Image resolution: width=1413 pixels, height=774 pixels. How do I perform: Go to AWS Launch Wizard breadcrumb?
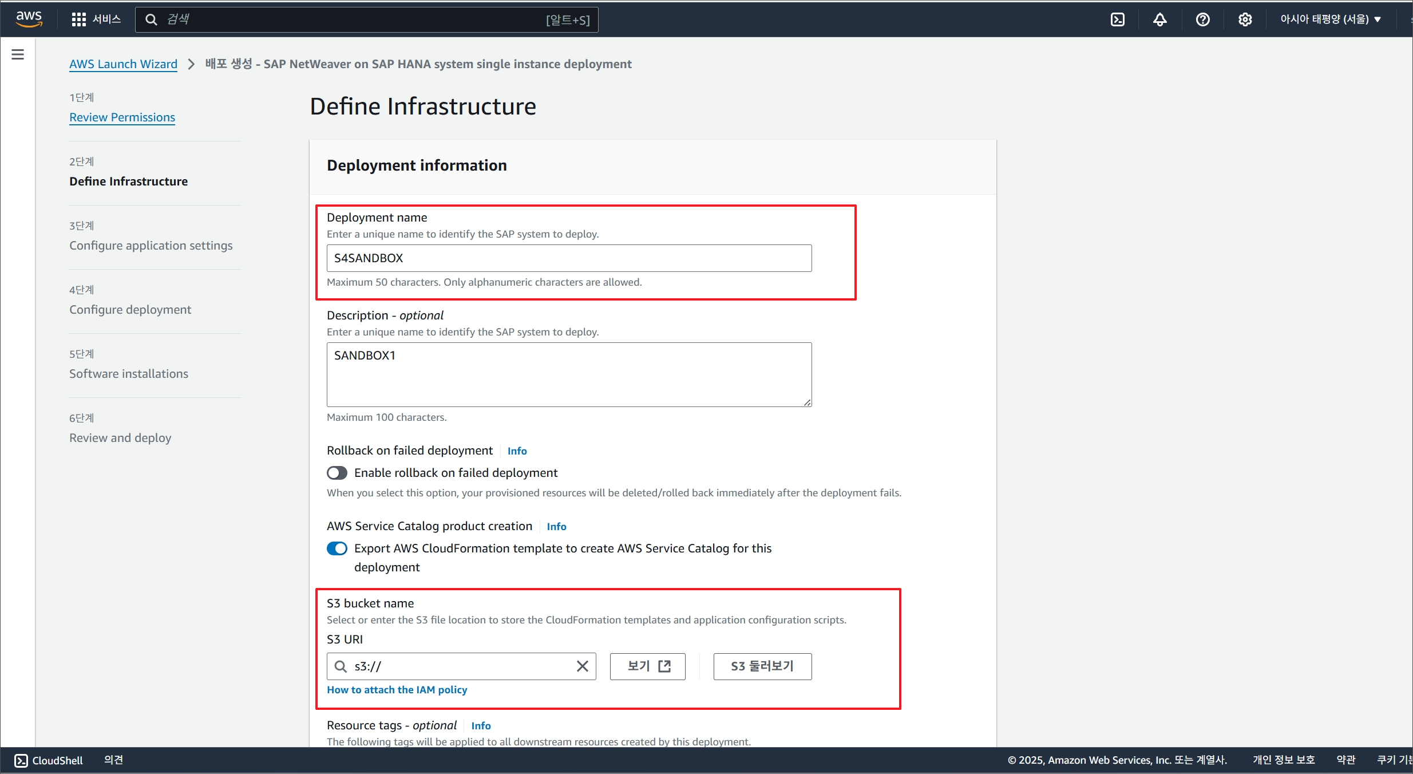123,64
